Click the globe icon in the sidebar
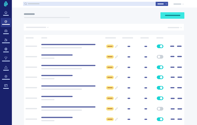Viewport: 197px width, 125px height. pyautogui.click(x=6, y=49)
